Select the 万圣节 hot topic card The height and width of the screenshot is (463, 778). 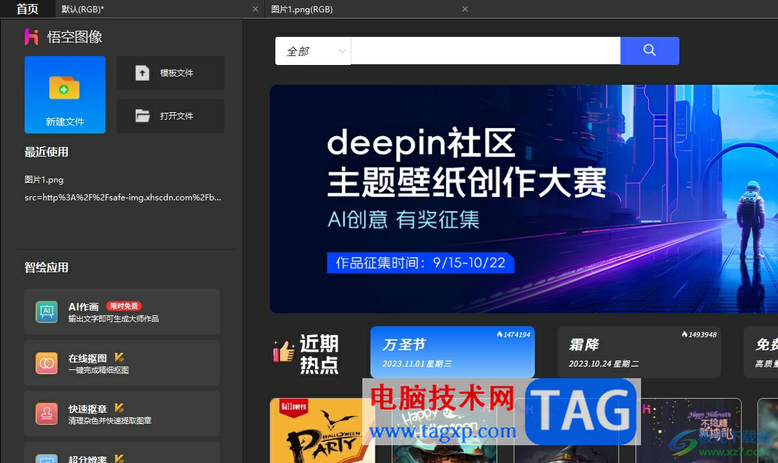pyautogui.click(x=453, y=352)
